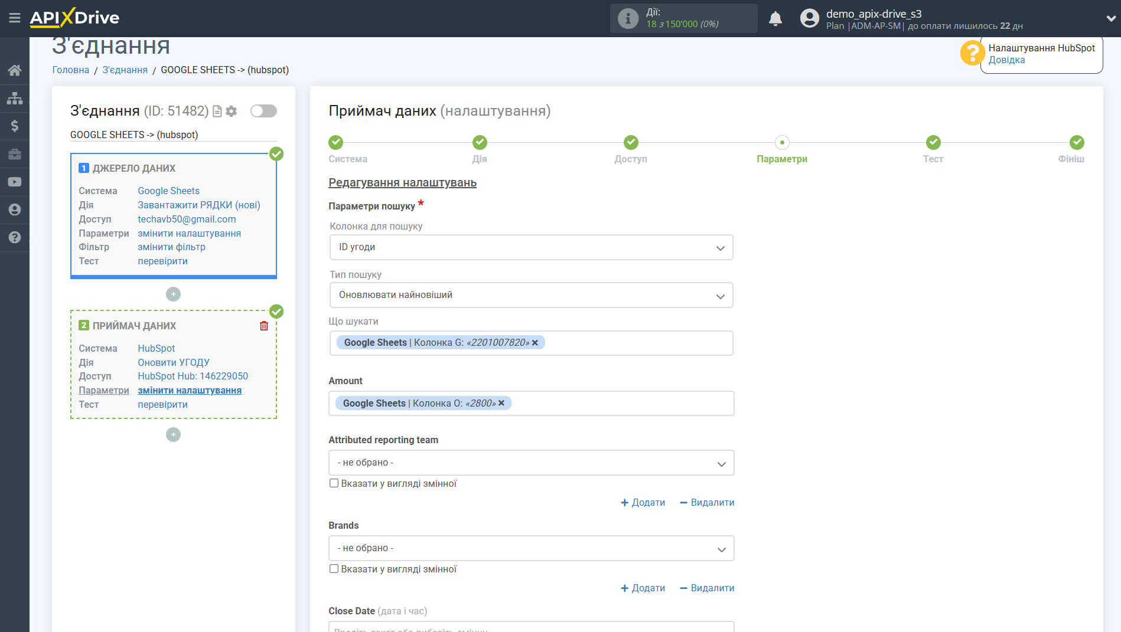The width and height of the screenshot is (1121, 632).
Task: Click the user avatar icon
Action: click(810, 18)
